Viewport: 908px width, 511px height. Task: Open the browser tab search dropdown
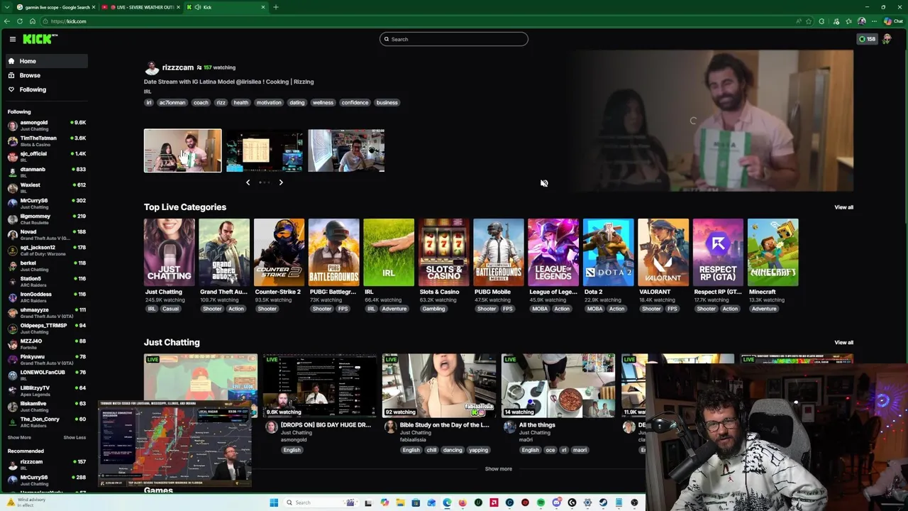[6, 7]
